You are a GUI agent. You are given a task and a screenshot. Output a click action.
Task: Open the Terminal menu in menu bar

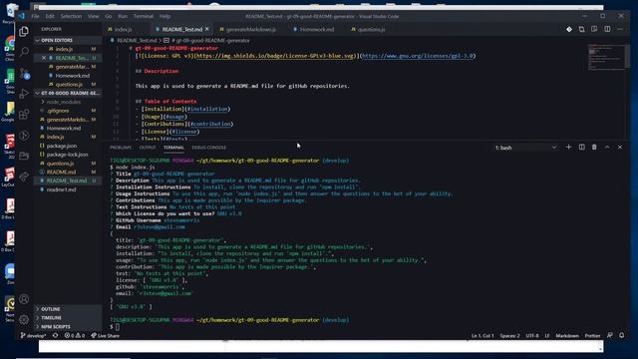(144, 16)
